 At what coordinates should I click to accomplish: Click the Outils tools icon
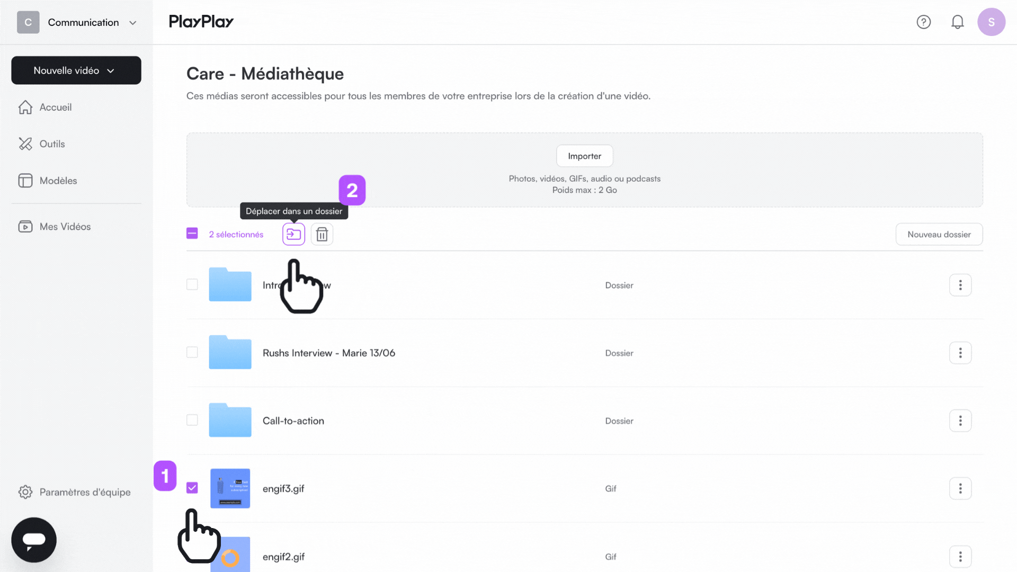25,144
